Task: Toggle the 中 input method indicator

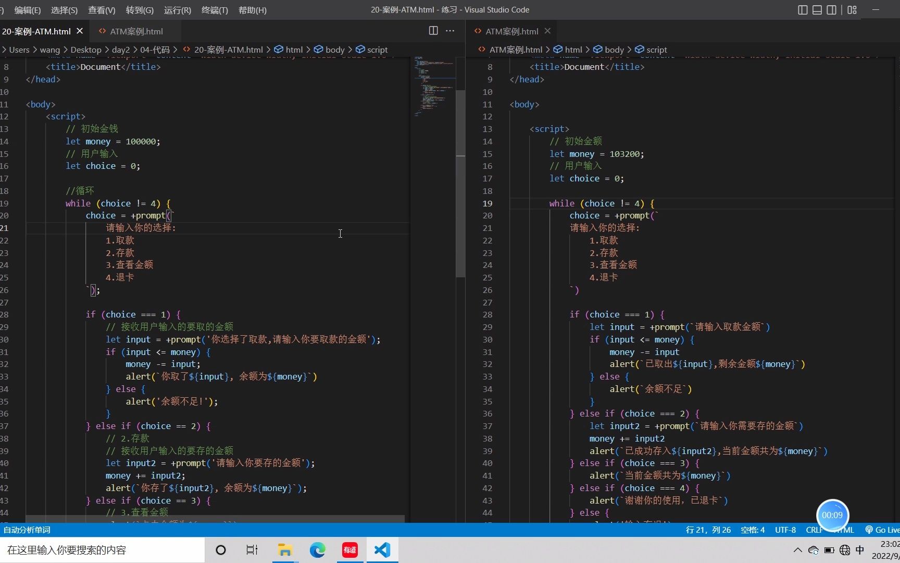Action: (860, 550)
